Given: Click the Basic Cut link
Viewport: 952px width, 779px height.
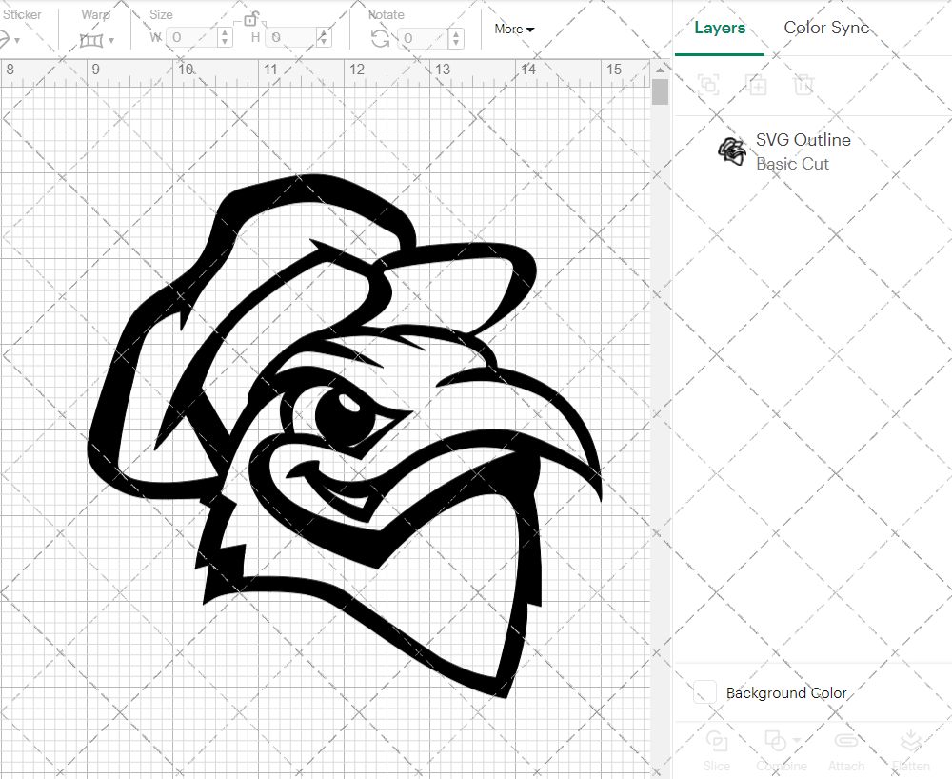Looking at the screenshot, I should click(793, 164).
